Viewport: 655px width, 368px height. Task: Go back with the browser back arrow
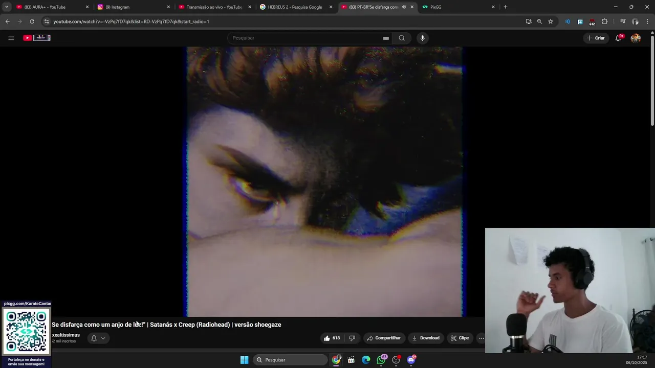pos(7,21)
